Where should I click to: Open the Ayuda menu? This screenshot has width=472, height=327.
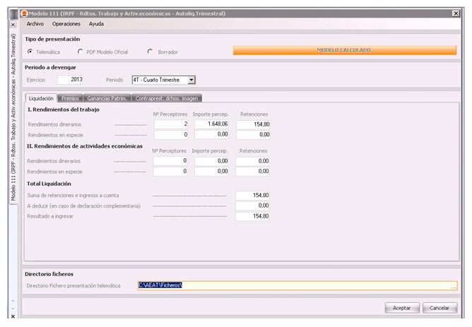(x=96, y=23)
